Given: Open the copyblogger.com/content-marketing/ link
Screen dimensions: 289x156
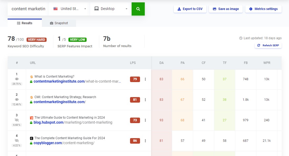Looking at the screenshot, I should [64, 143].
